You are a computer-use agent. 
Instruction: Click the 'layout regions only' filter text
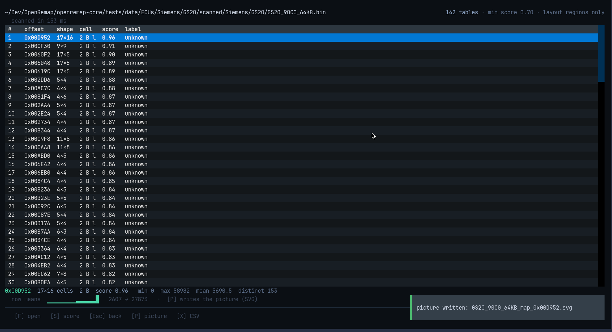pyautogui.click(x=574, y=12)
